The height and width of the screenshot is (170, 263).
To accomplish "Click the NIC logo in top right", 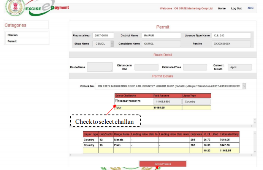I will click(x=250, y=8).
